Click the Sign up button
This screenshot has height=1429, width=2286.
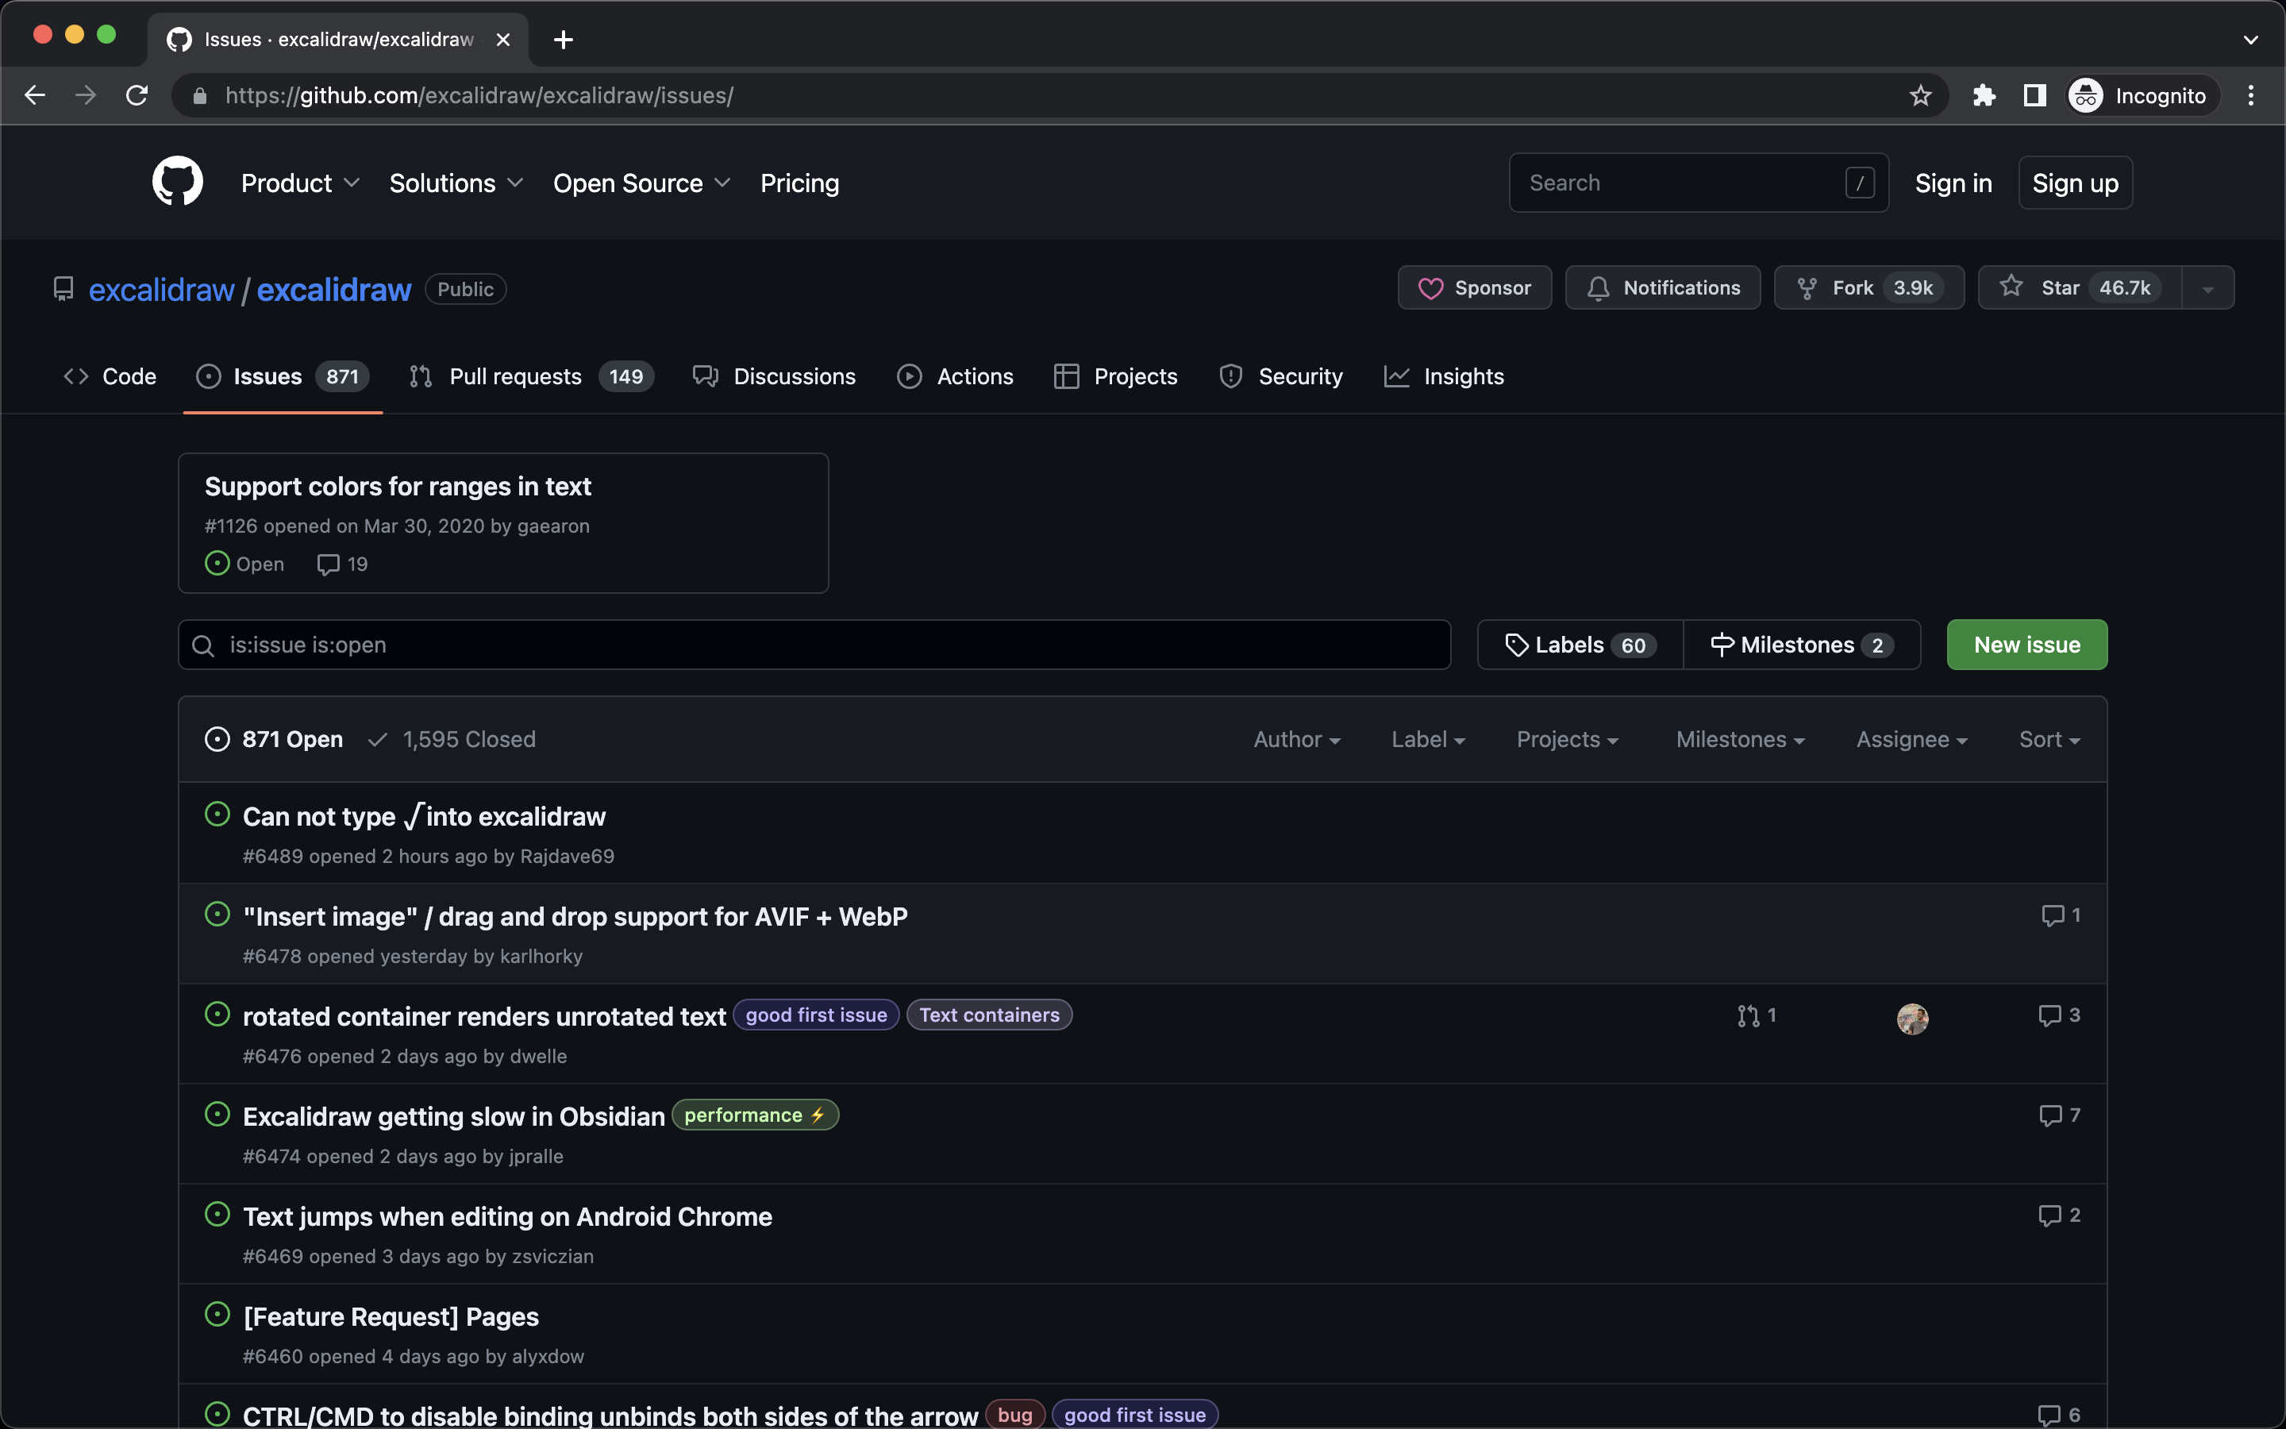point(2076,183)
